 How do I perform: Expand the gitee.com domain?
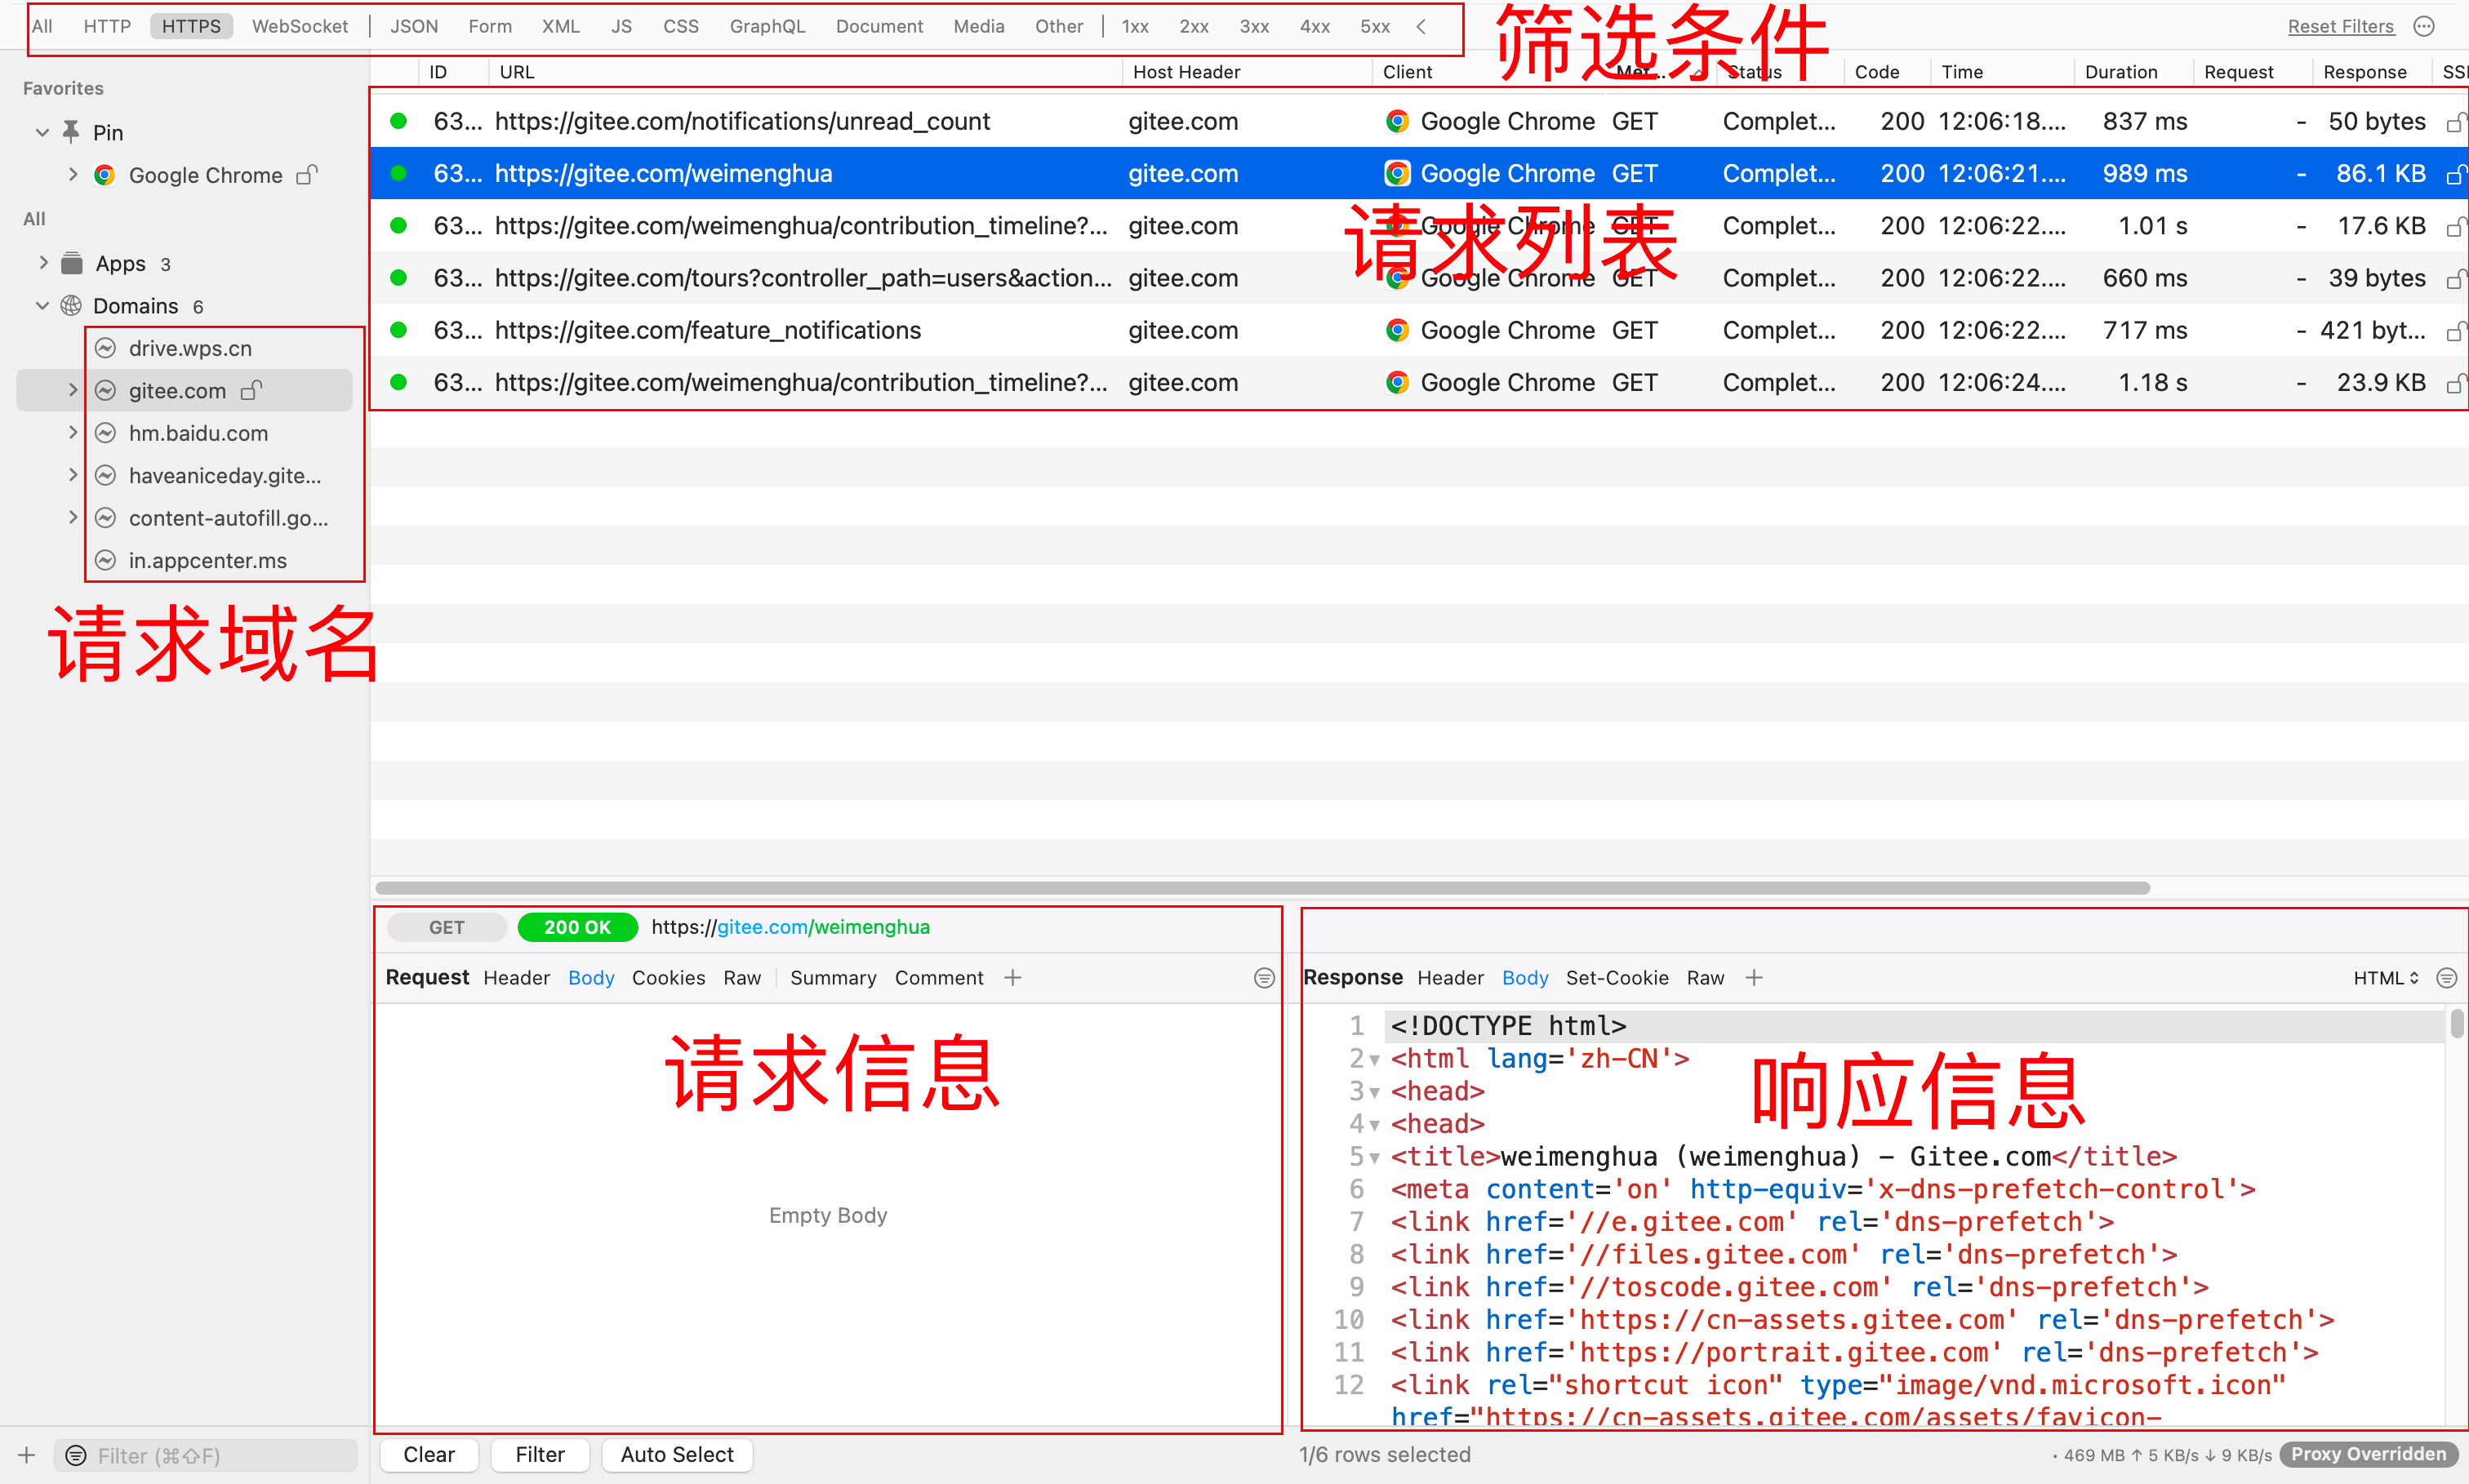(72, 390)
